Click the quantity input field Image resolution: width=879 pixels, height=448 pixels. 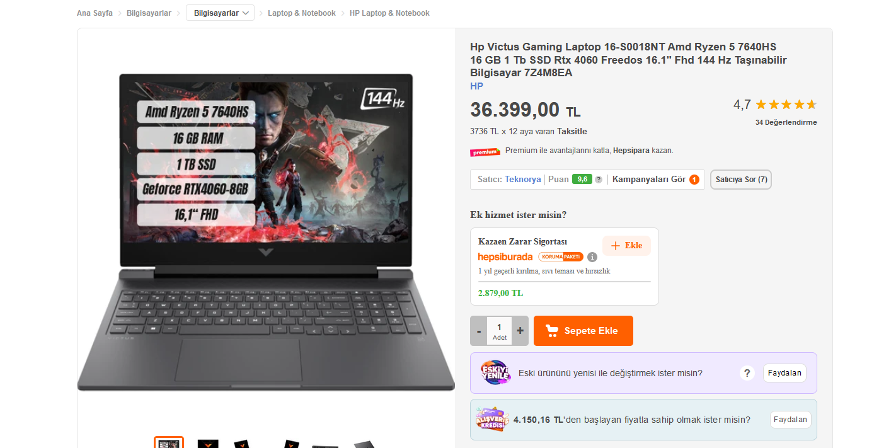click(500, 331)
